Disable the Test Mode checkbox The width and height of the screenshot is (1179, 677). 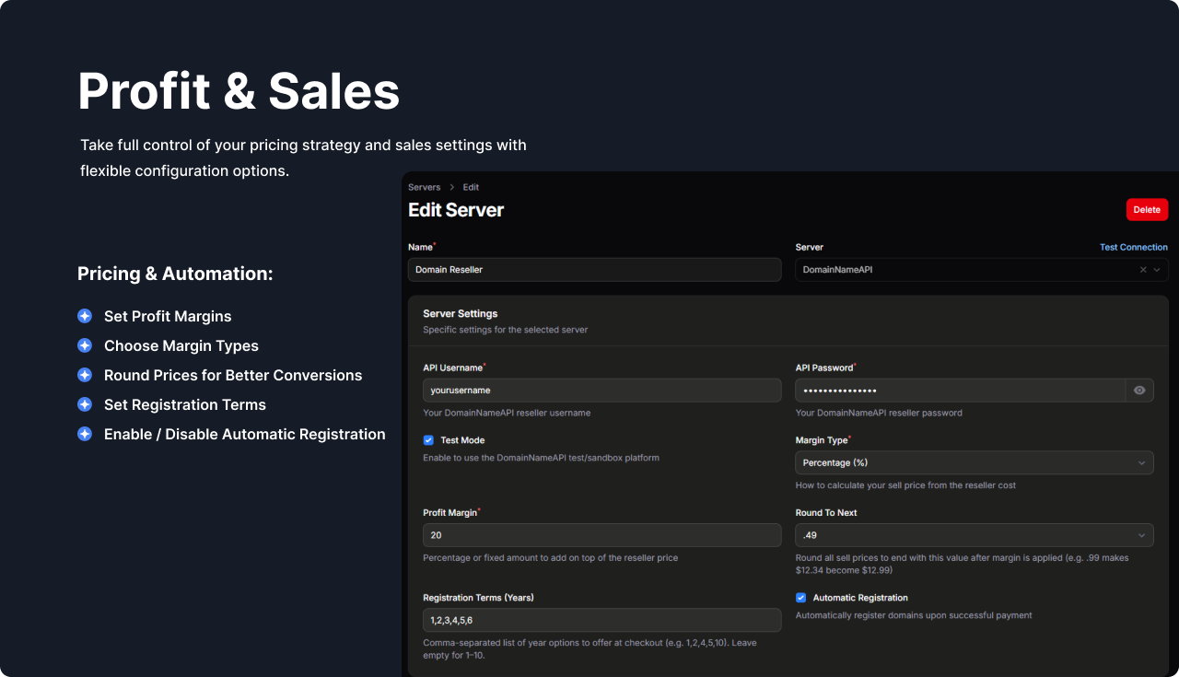click(428, 440)
